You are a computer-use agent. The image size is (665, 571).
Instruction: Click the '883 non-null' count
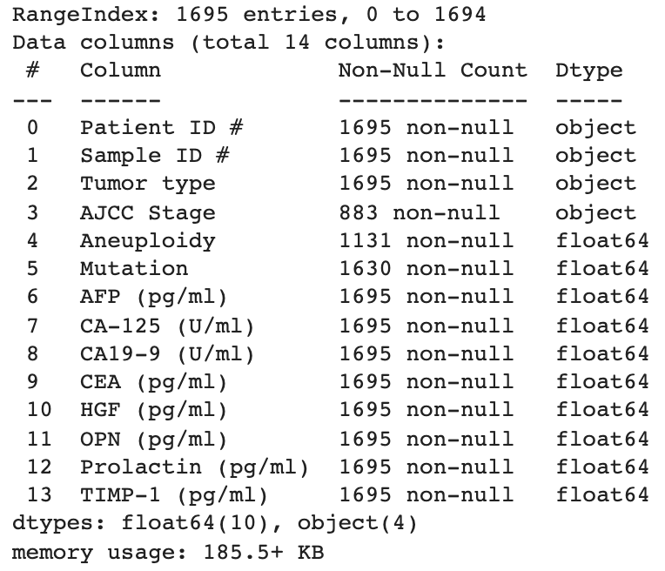click(419, 212)
